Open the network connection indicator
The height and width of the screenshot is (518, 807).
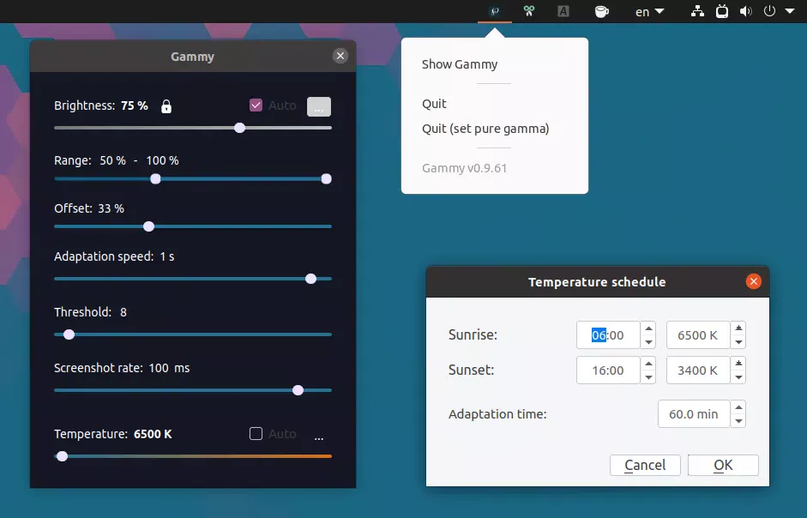tap(697, 11)
